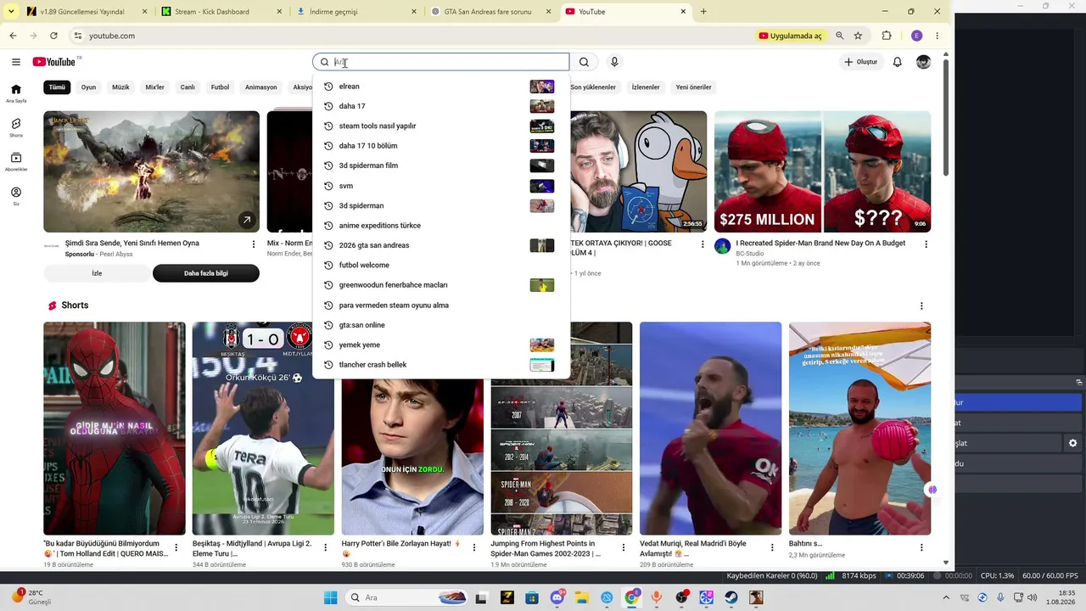Open a new browser tab
Viewport: 1086px width, 611px height.
[x=703, y=12]
